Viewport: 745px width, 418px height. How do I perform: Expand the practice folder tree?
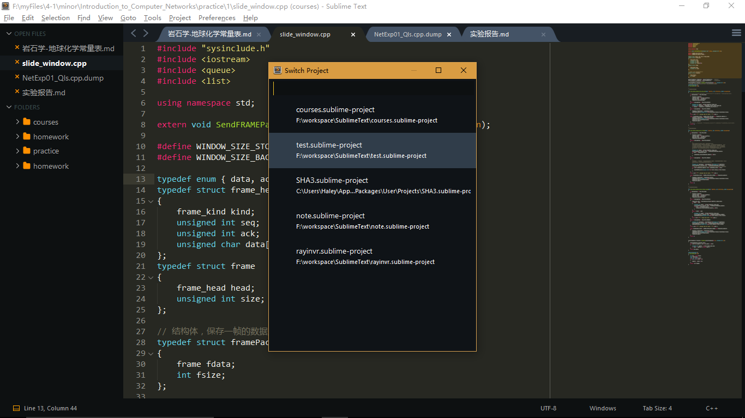[x=18, y=151]
